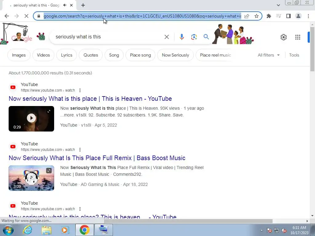
Task: Switch to the Images filter
Action: pyautogui.click(x=19, y=55)
